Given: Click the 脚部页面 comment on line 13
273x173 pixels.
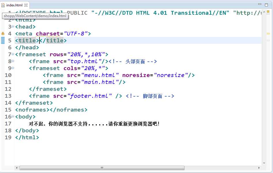Looking at the screenshot, I should pos(150,96).
